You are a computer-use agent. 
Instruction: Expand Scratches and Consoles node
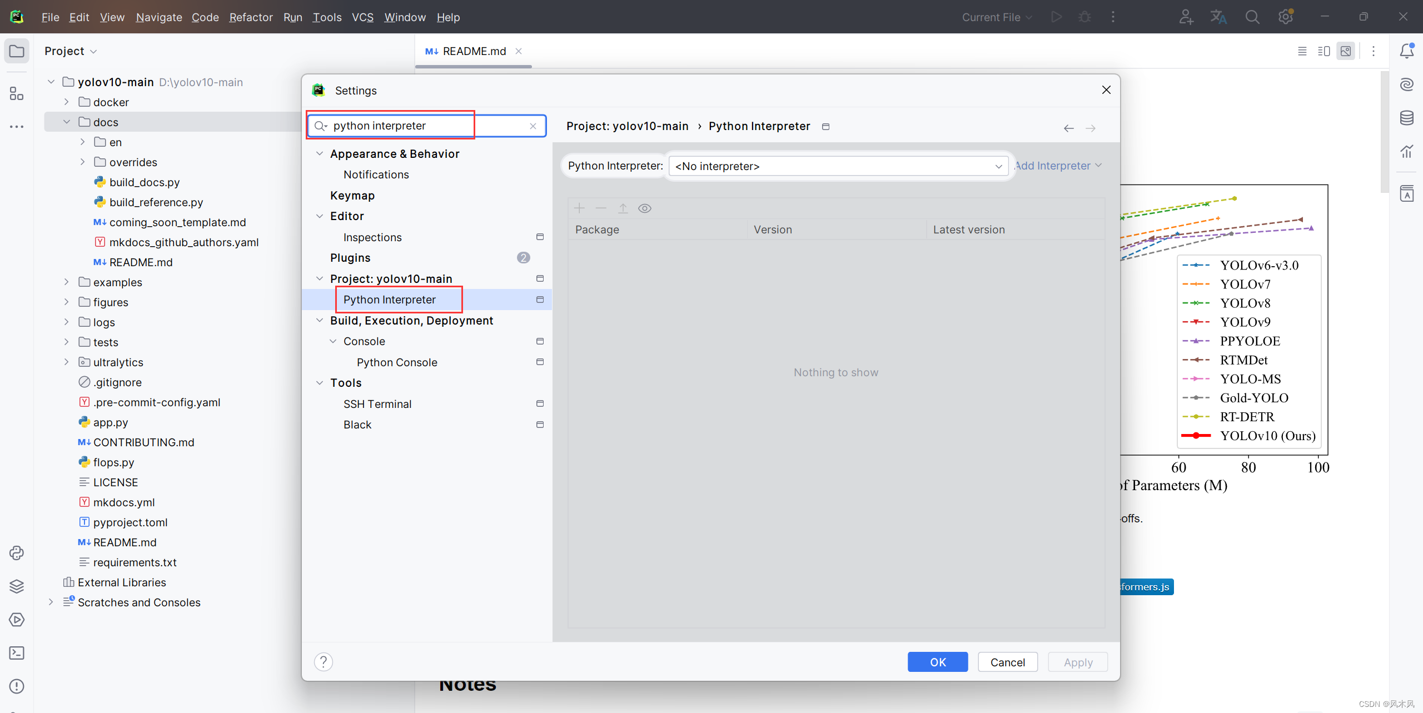pyautogui.click(x=51, y=602)
